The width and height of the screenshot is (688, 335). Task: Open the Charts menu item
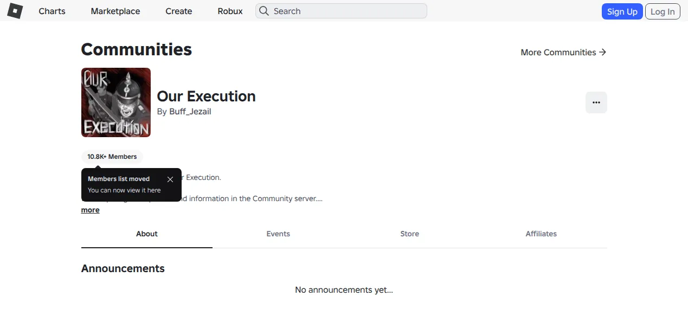click(x=52, y=11)
